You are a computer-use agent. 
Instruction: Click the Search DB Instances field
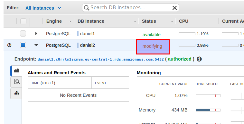coord(131,8)
